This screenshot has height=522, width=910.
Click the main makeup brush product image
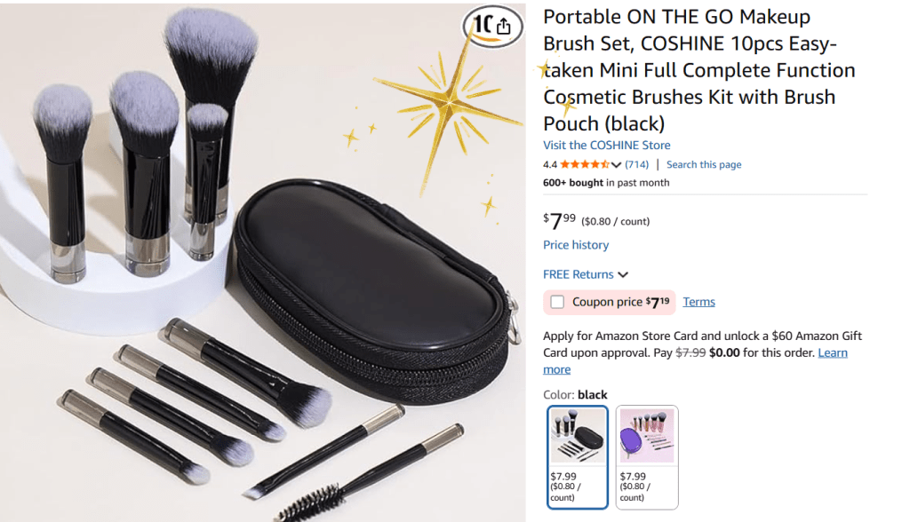[x=263, y=262]
